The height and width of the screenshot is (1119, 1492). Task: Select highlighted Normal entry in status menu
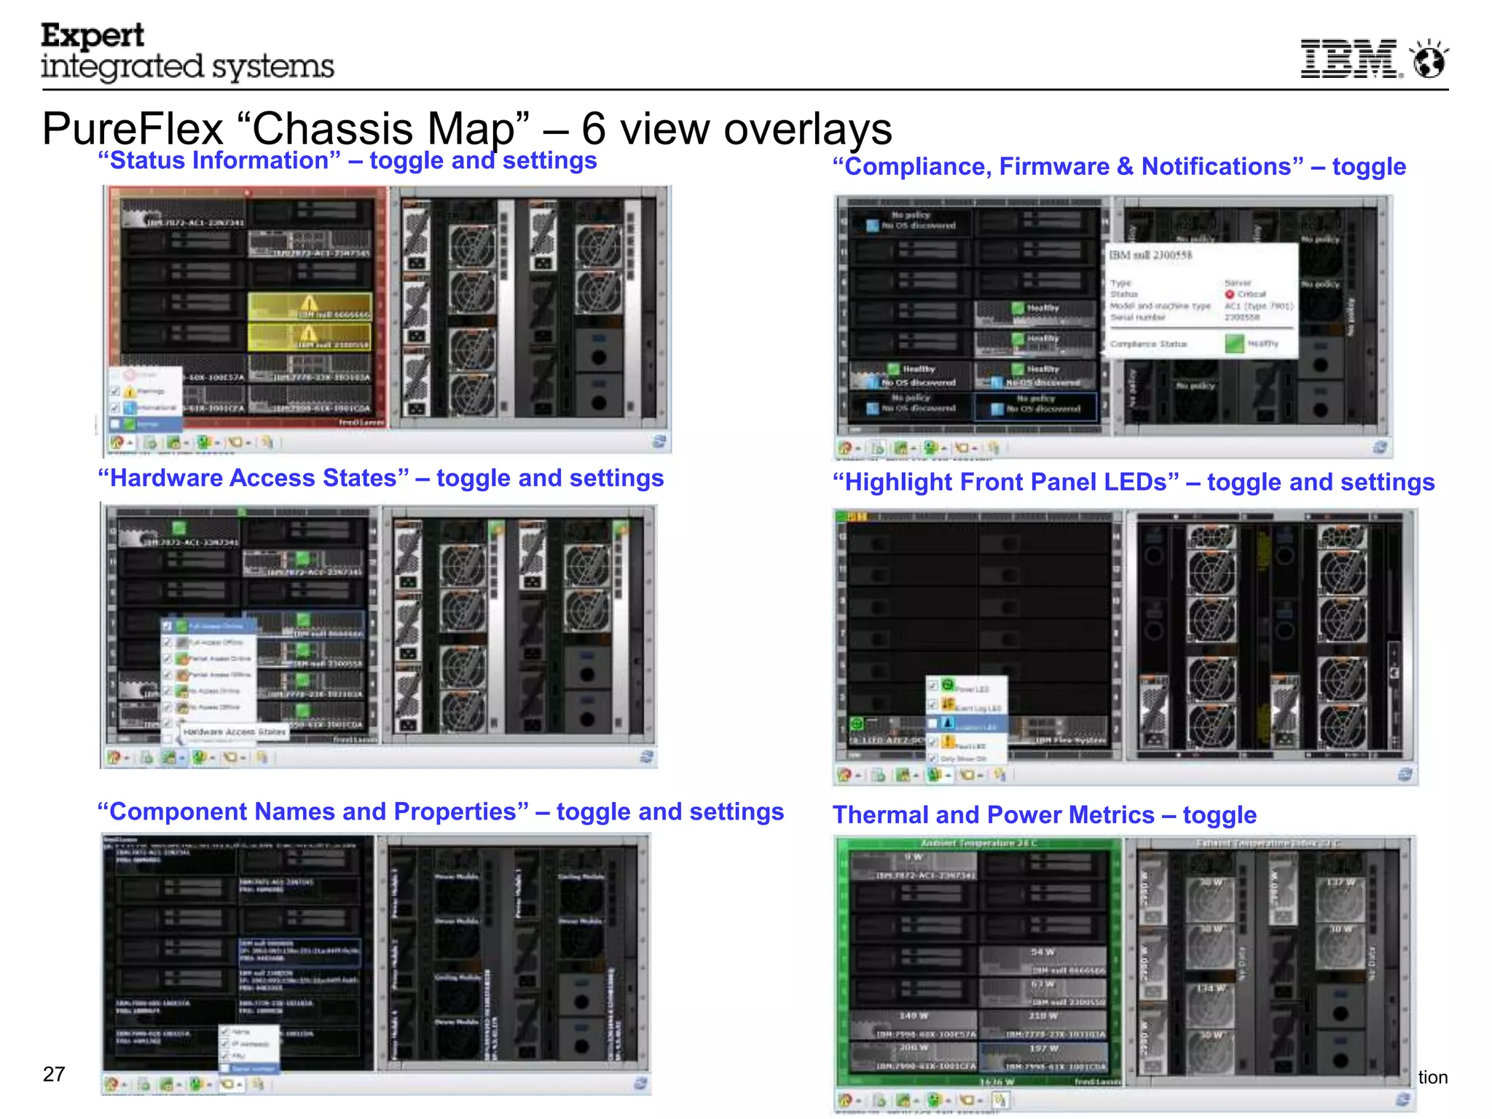pyautogui.click(x=145, y=424)
